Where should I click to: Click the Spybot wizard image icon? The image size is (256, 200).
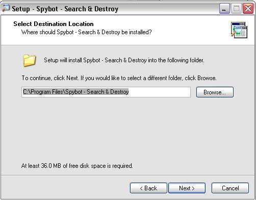(239, 30)
